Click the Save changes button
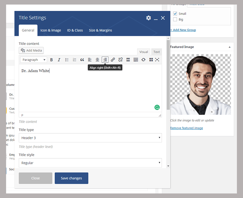 coord(71,178)
